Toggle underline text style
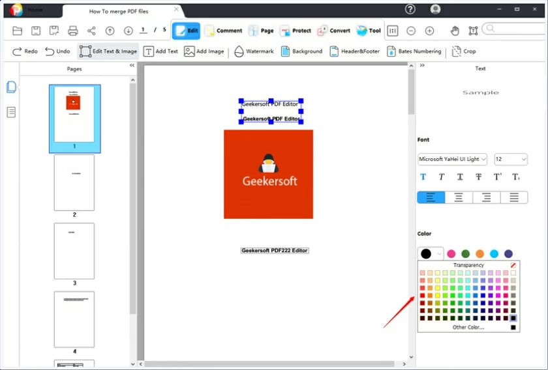The width and height of the screenshot is (548, 370). [x=460, y=177]
